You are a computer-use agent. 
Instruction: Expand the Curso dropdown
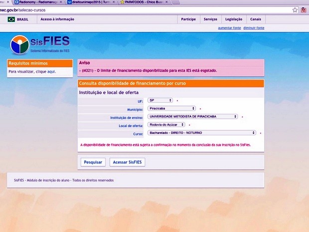click(x=202, y=133)
